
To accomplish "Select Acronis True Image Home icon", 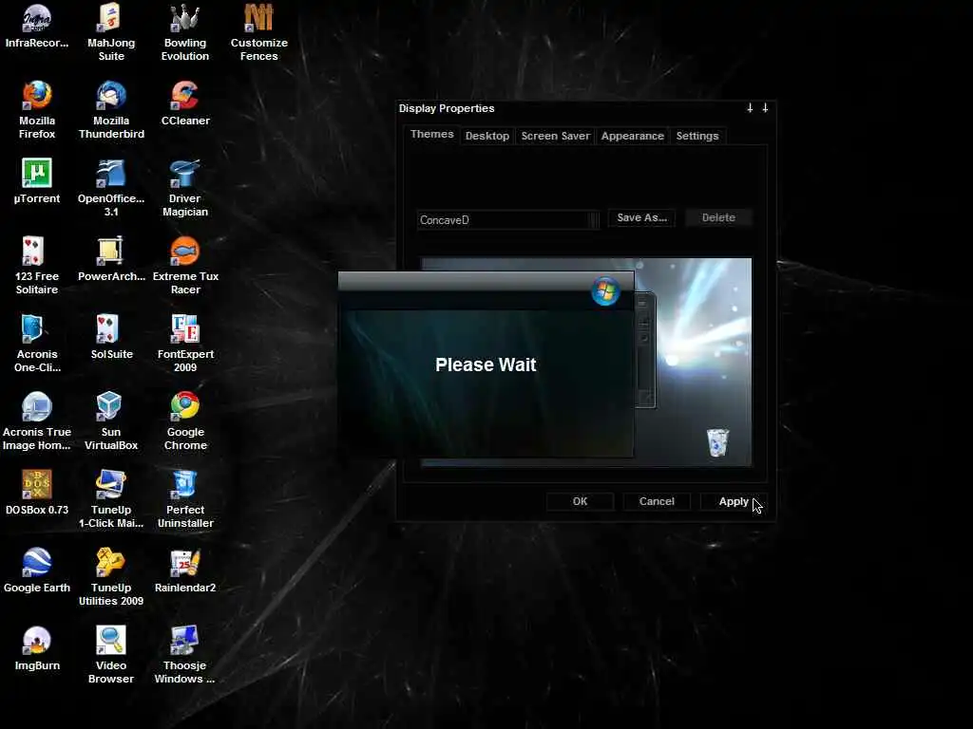I will [x=37, y=421].
